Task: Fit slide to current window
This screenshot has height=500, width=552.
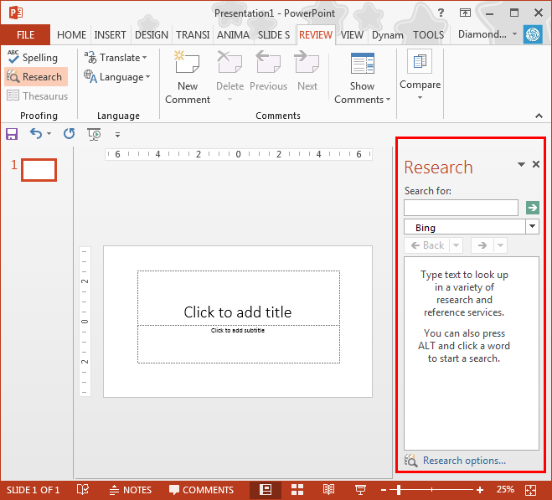Action: click(x=530, y=490)
